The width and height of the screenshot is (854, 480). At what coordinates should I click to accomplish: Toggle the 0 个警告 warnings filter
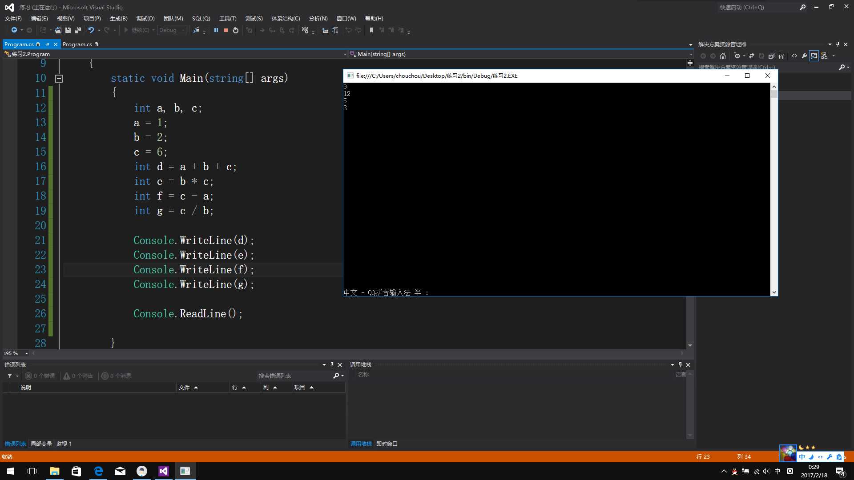click(x=78, y=376)
